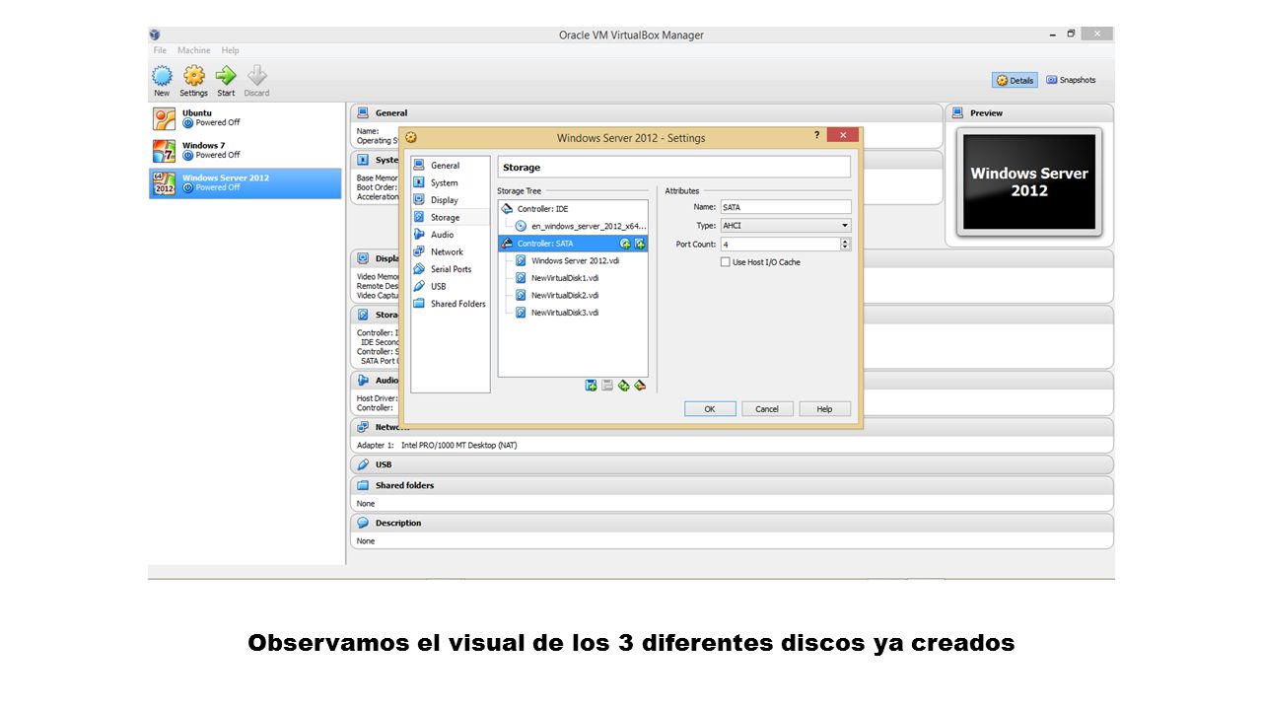Click OK in the Settings dialog
The width and height of the screenshot is (1262, 710).
pyautogui.click(x=710, y=408)
